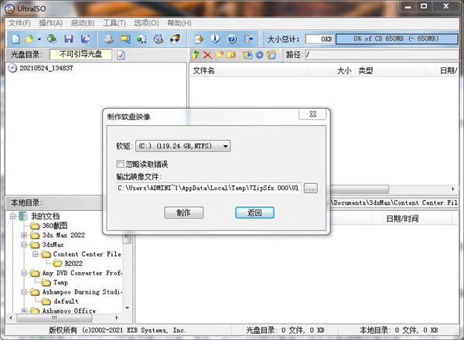Viewport: 464px width, 340px height.
Task: Click the local tree scroll down arrow
Action: pyautogui.click(x=128, y=308)
